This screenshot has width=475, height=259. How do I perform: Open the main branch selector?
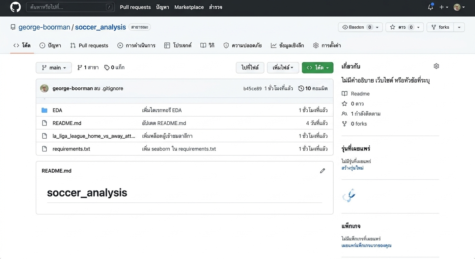click(54, 67)
